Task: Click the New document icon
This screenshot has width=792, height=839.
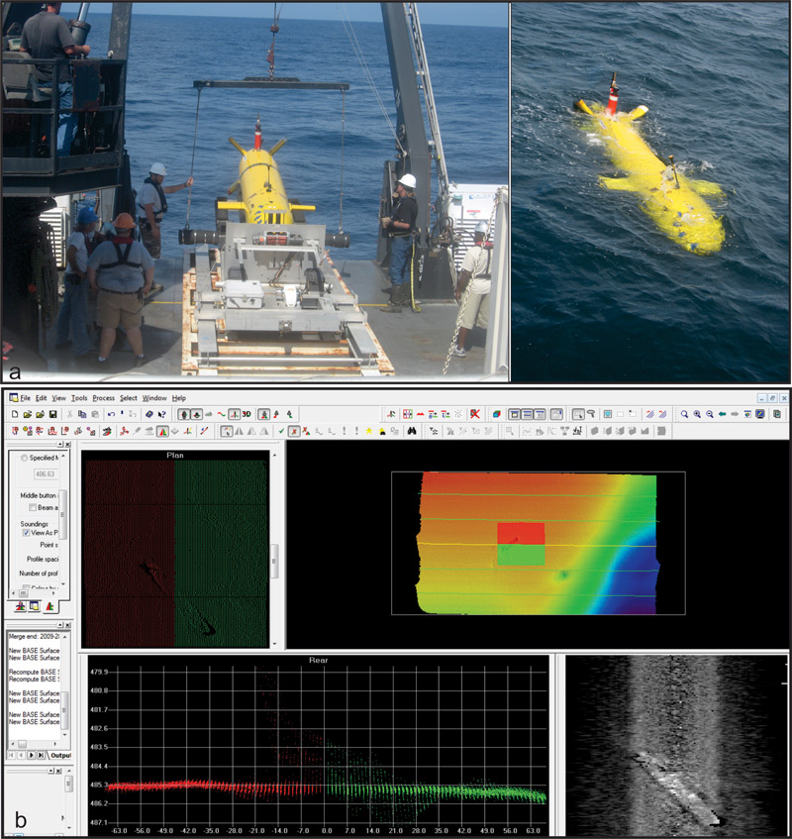Action: (x=15, y=413)
